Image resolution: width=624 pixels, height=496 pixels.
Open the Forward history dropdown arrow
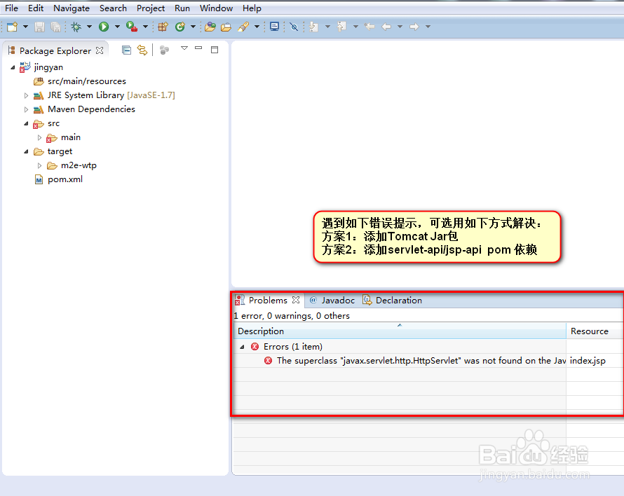[x=428, y=27]
